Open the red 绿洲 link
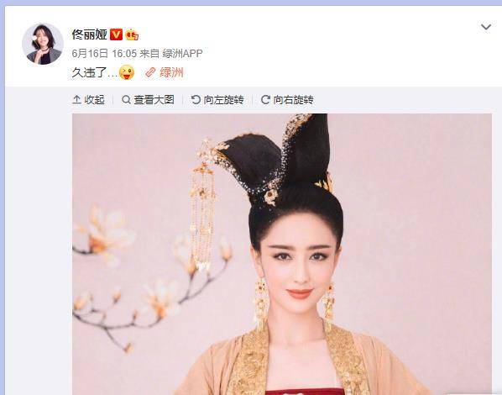The height and width of the screenshot is (395, 502). point(171,73)
